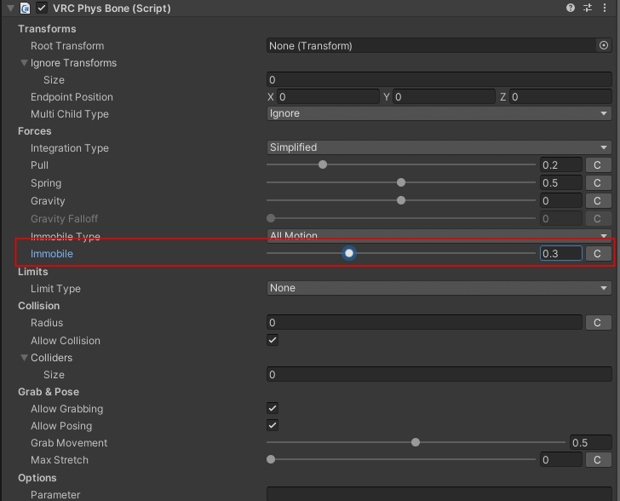Uncheck Allow Collision checkbox
Image resolution: width=620 pixels, height=501 pixels.
pyautogui.click(x=273, y=340)
